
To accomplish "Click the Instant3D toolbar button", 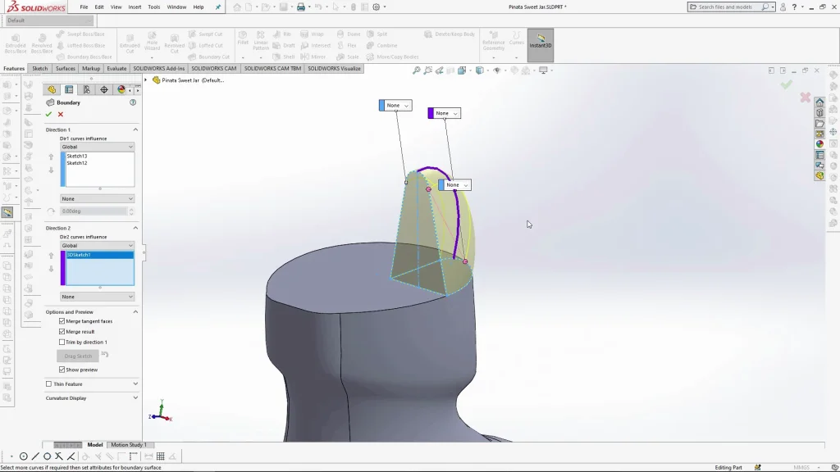I will [x=540, y=45].
